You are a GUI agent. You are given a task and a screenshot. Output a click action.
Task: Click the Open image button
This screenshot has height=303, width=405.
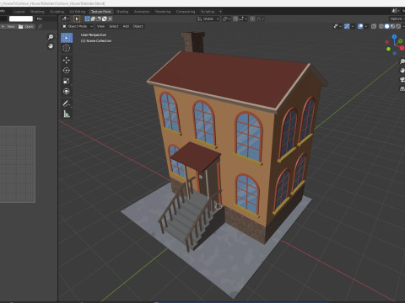pos(26,26)
